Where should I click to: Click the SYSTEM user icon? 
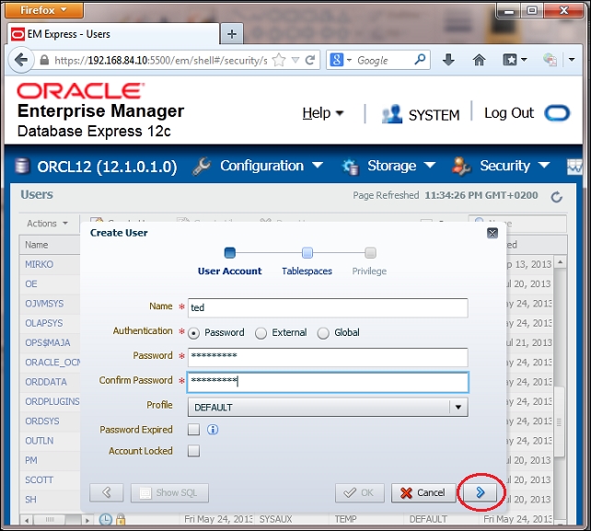391,113
